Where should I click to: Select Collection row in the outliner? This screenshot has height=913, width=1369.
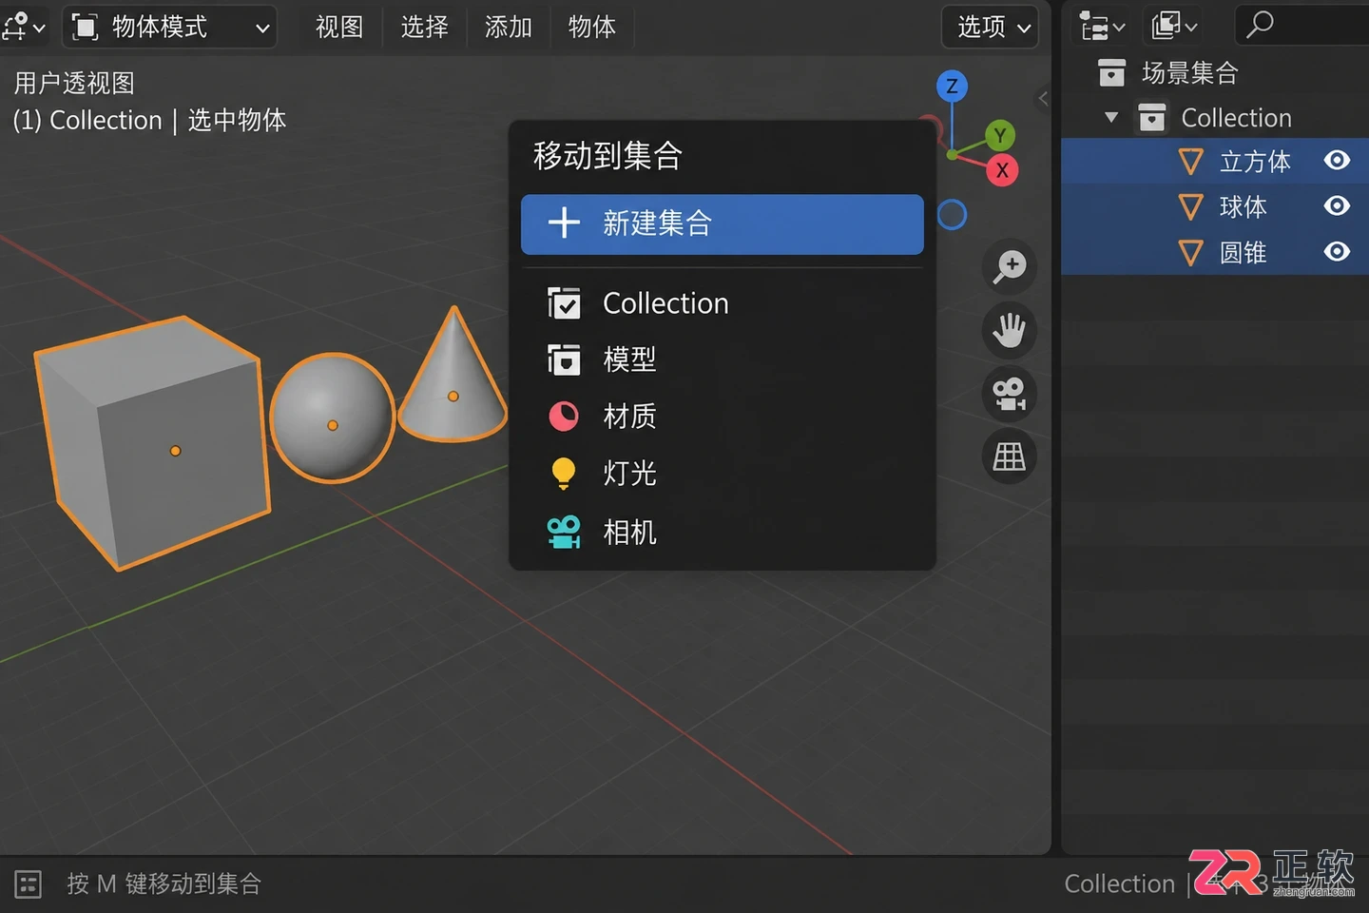pos(1215,118)
